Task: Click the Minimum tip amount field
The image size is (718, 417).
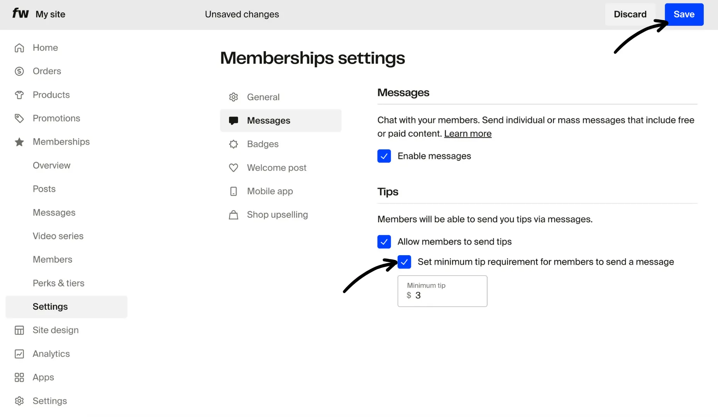Action: pos(442,295)
